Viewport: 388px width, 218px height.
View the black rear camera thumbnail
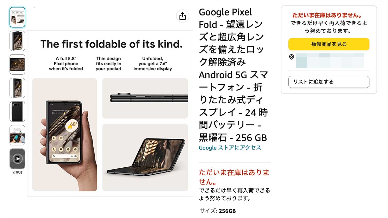pos(17,111)
